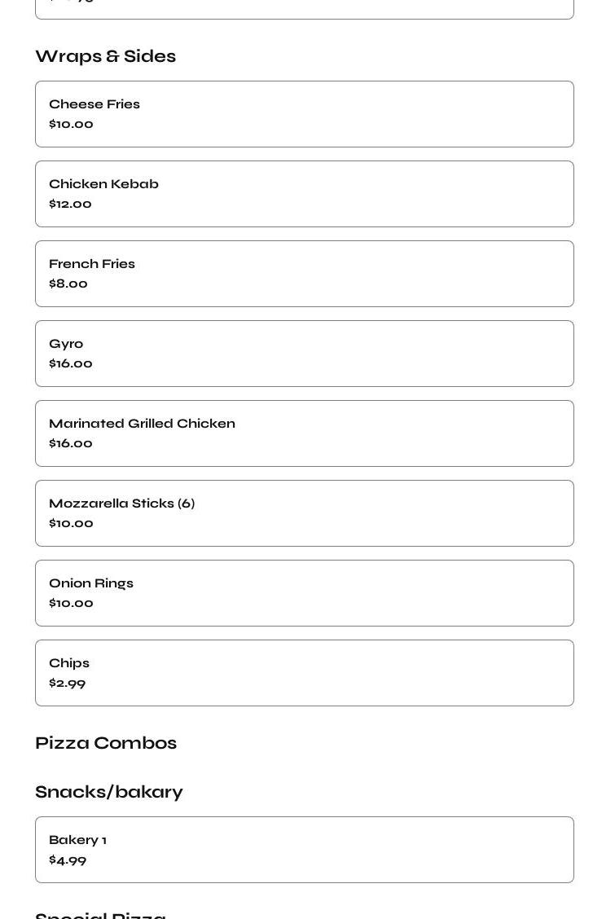
Task: Click the price shown beneath Gyro
Action: [71, 364]
